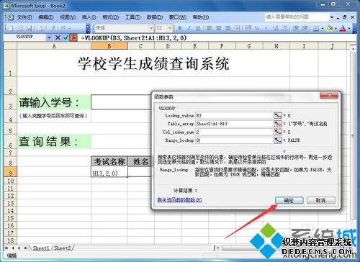Click the Save toolbar icon
This screenshot has width=360, height=262.
pos(30,28)
